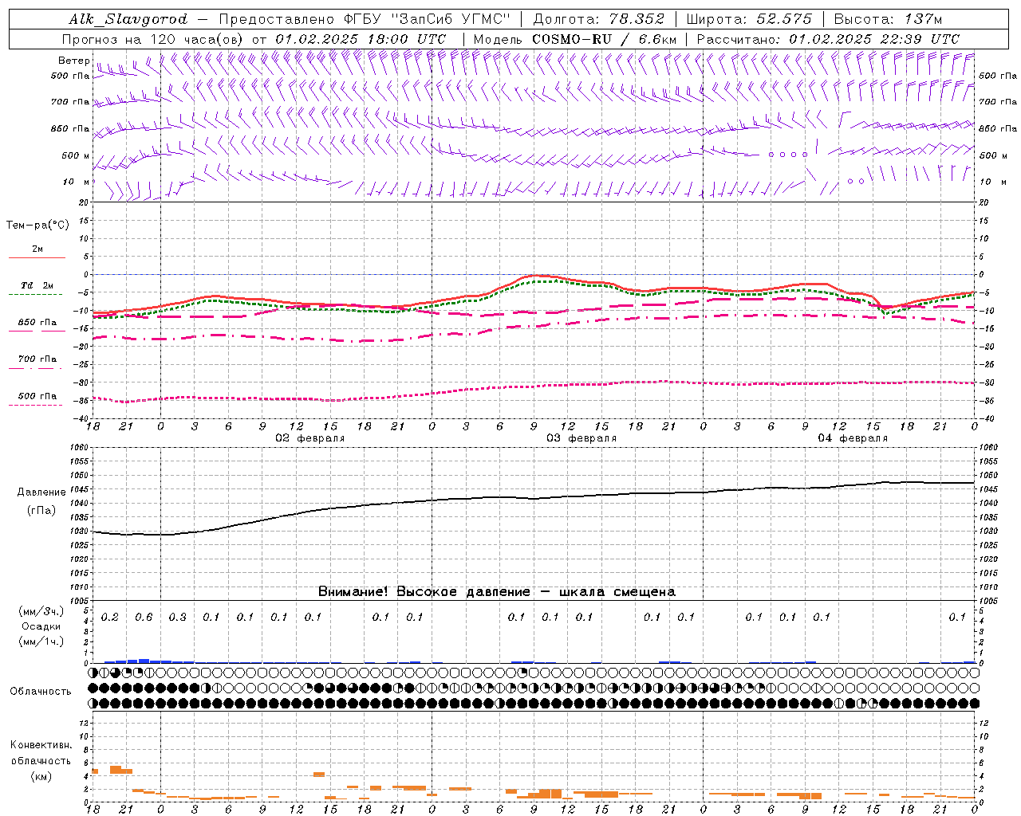Click the Тем-ра(°C) axis title
This screenshot has width=1021, height=816.
pos(37,226)
